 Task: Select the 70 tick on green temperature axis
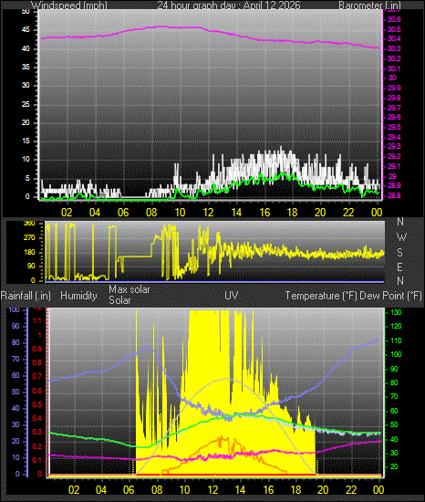click(394, 397)
